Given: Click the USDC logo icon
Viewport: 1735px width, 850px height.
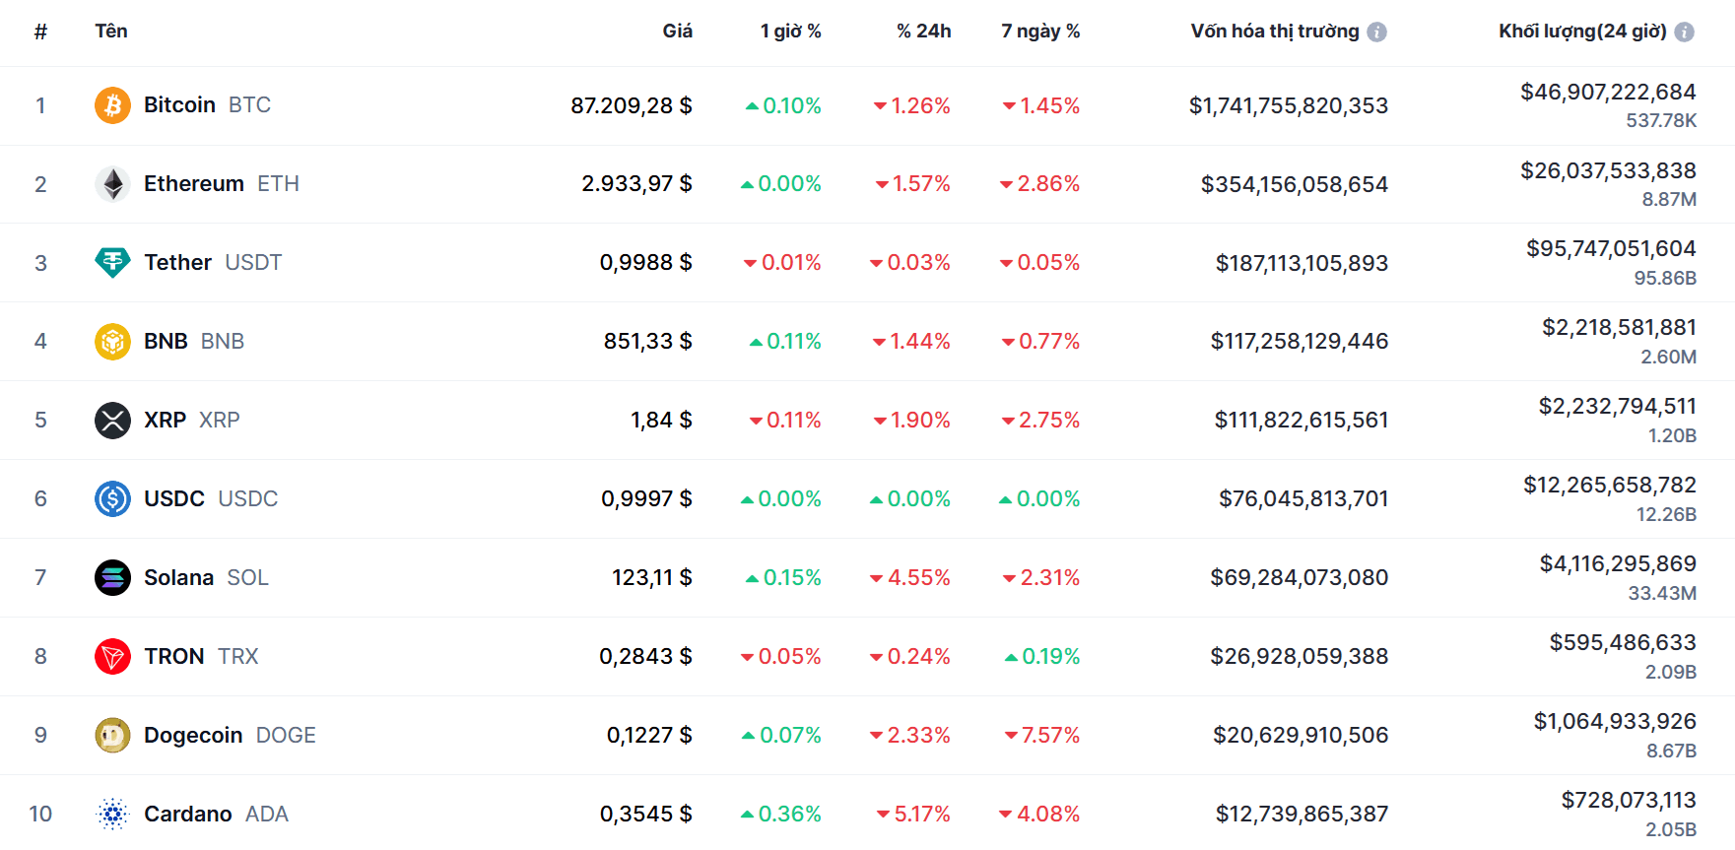Looking at the screenshot, I should pos(112,499).
